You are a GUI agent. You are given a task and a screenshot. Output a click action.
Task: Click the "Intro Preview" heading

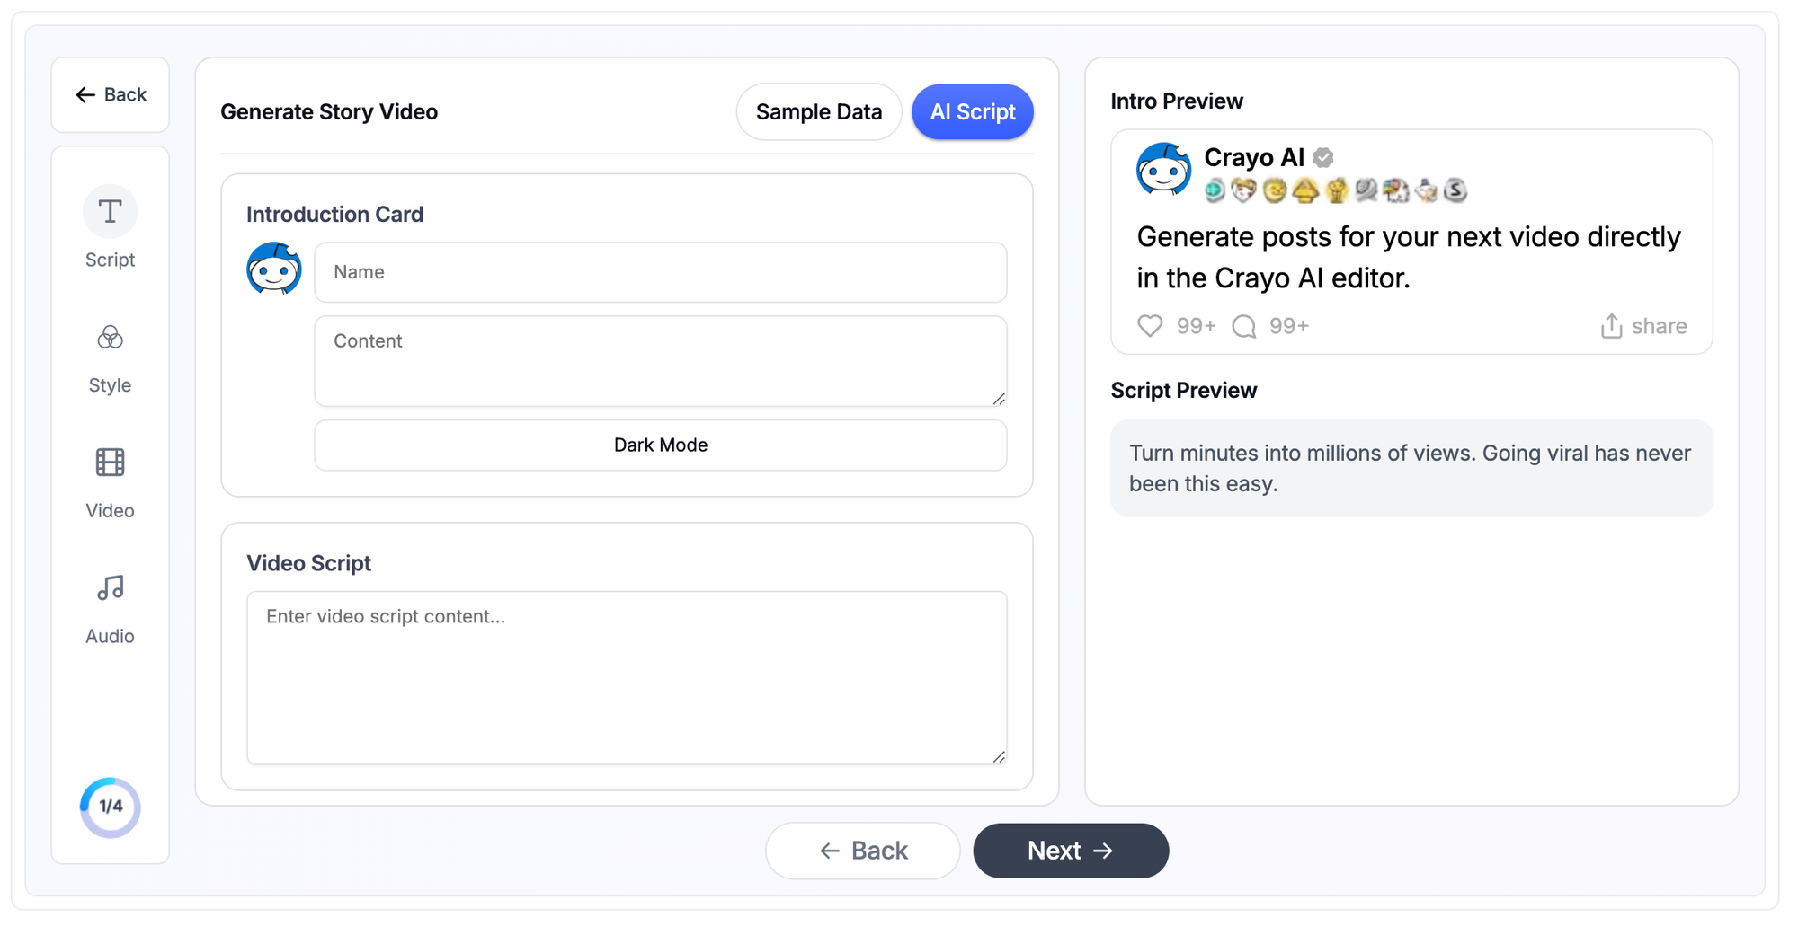[x=1177, y=101]
